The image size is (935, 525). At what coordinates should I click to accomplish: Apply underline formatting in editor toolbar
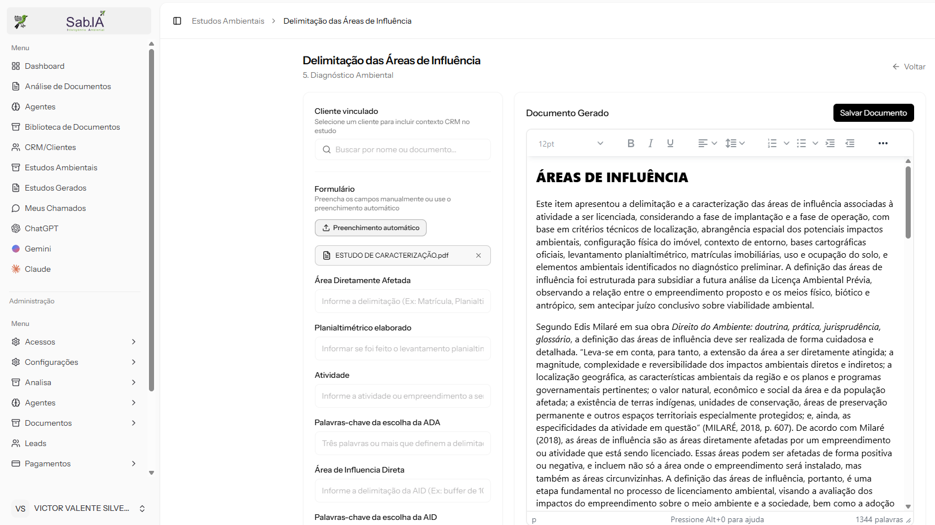click(x=670, y=143)
